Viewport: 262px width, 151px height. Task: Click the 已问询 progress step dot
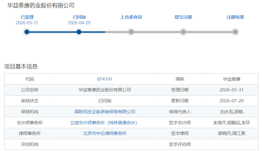(79, 32)
